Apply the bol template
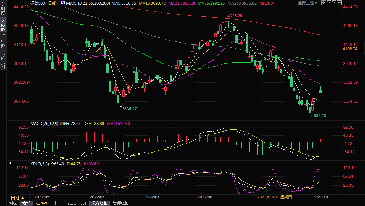 click(x=83, y=203)
